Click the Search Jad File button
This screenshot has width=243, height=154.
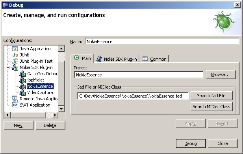tap(211, 96)
